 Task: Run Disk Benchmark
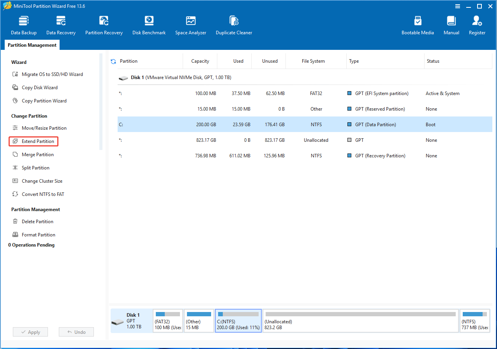(149, 24)
